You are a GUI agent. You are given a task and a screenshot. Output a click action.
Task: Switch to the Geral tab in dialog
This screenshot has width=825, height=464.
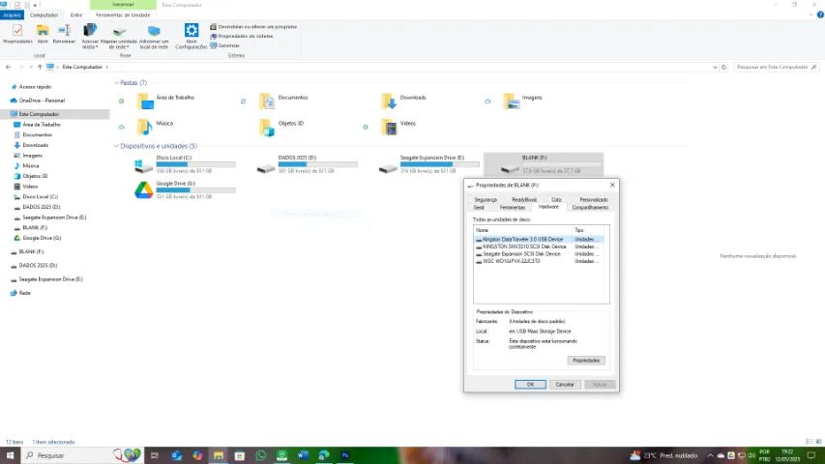tap(479, 207)
